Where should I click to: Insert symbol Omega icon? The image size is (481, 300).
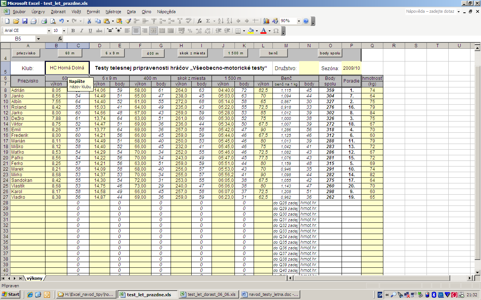[x=276, y=31]
